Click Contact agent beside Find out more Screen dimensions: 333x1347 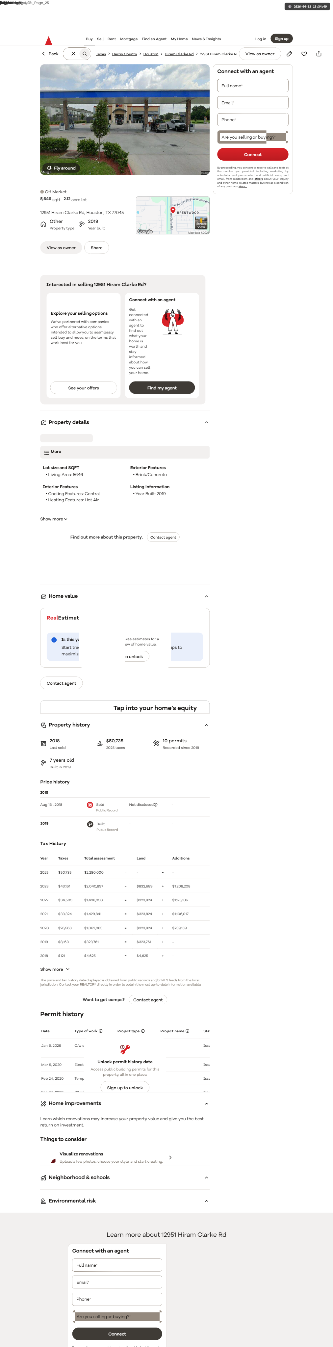(x=163, y=537)
